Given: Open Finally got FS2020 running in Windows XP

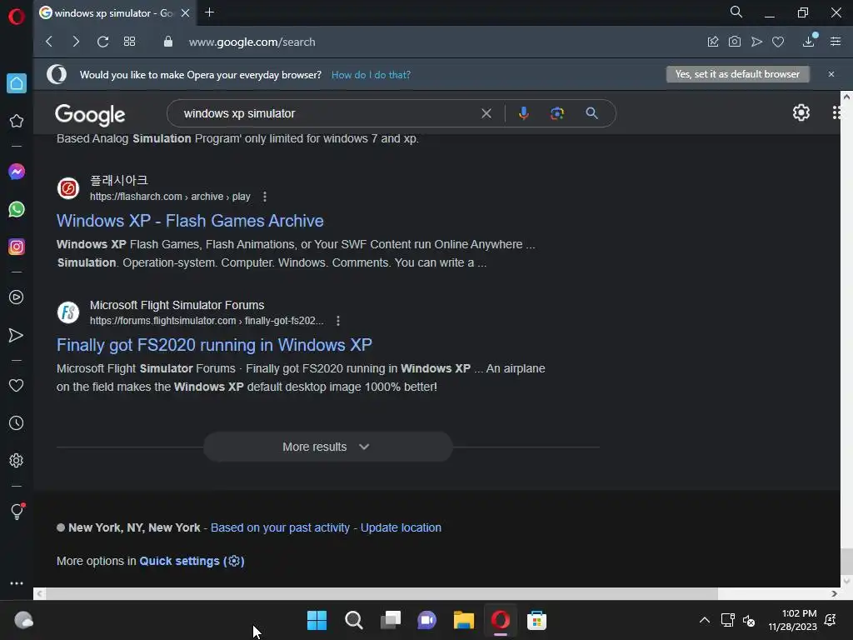Looking at the screenshot, I should coord(214,344).
